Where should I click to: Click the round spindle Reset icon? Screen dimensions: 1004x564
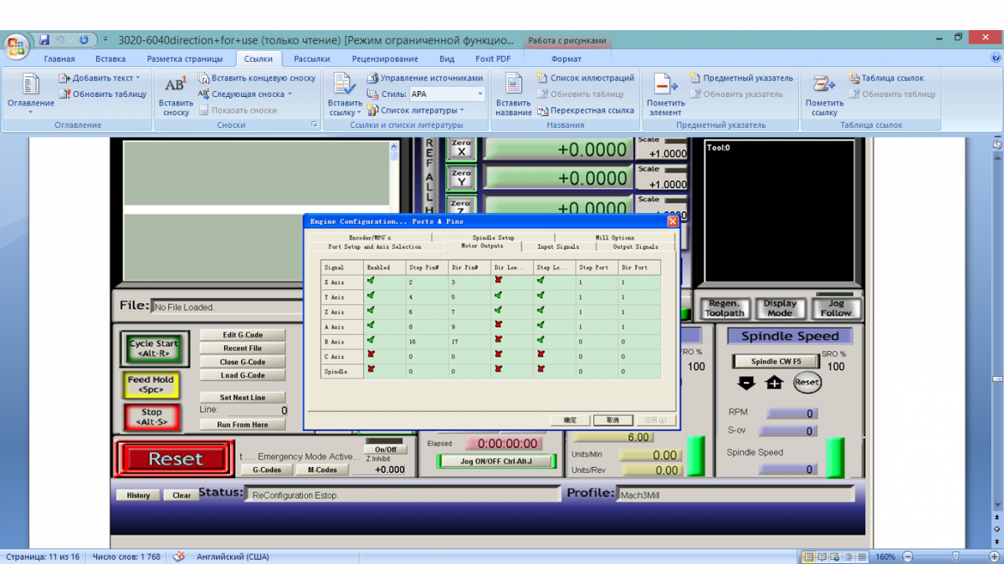point(807,383)
